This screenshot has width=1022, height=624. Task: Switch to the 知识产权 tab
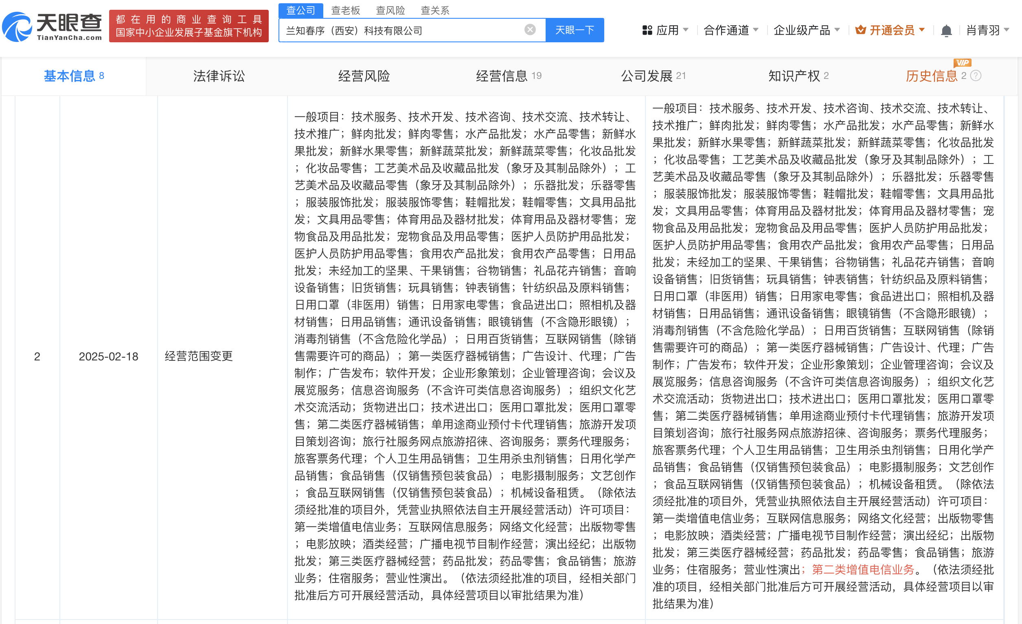click(798, 76)
